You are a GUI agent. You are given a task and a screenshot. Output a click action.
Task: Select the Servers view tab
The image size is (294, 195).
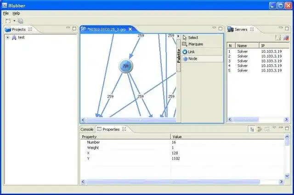coord(241,29)
